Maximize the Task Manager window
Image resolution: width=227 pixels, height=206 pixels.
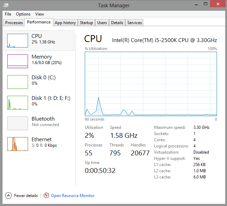(x=206, y=4)
